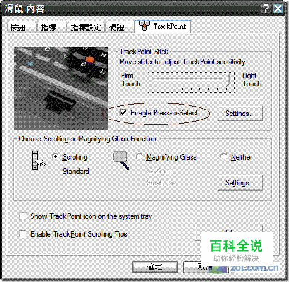
Task: Click the TrackPoint sensitivity slider thumb
Action: tap(227, 80)
